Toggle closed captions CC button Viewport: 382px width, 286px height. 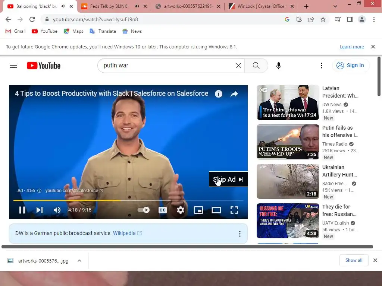pyautogui.click(x=163, y=210)
